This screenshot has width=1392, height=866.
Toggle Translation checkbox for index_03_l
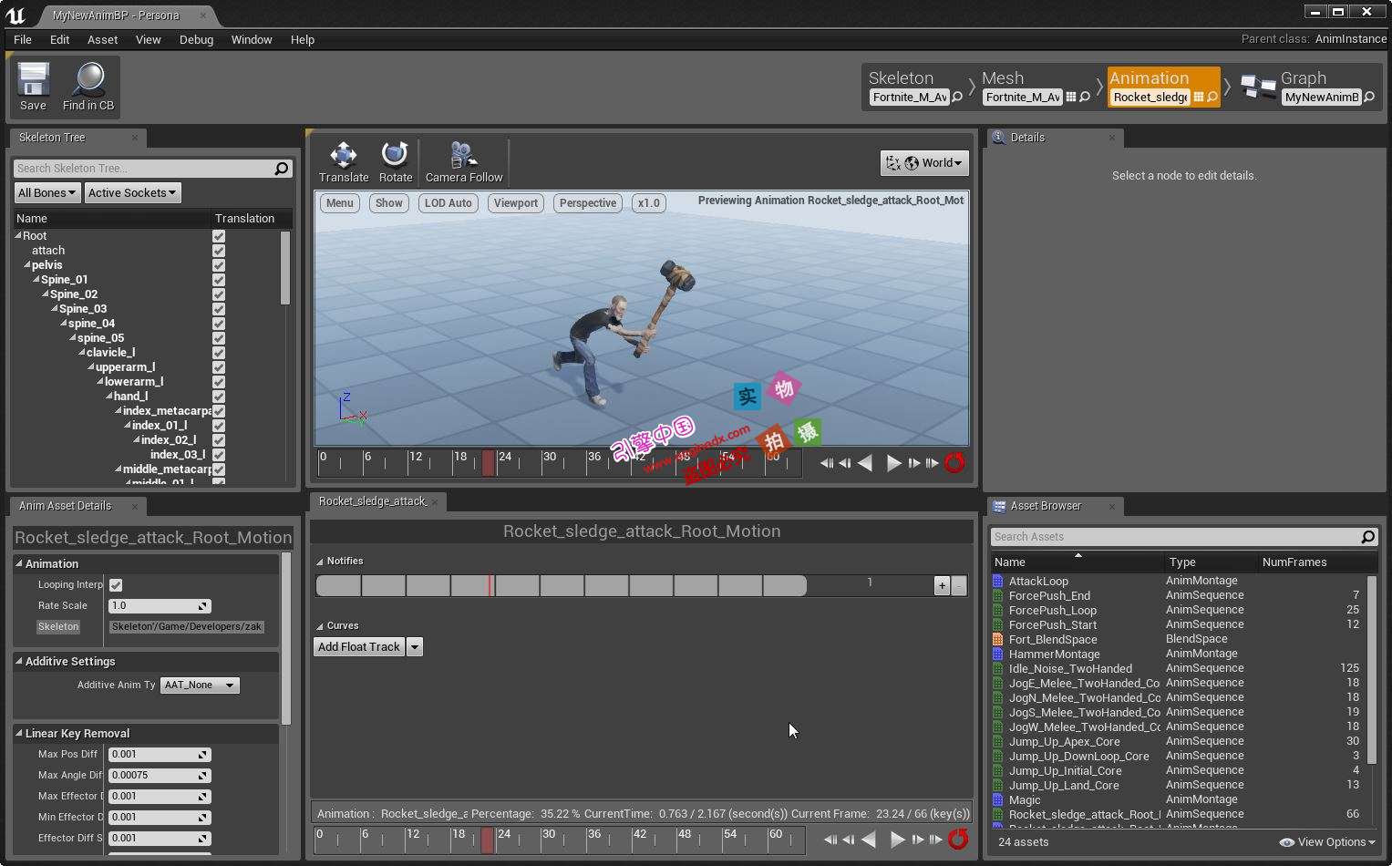[x=219, y=454]
